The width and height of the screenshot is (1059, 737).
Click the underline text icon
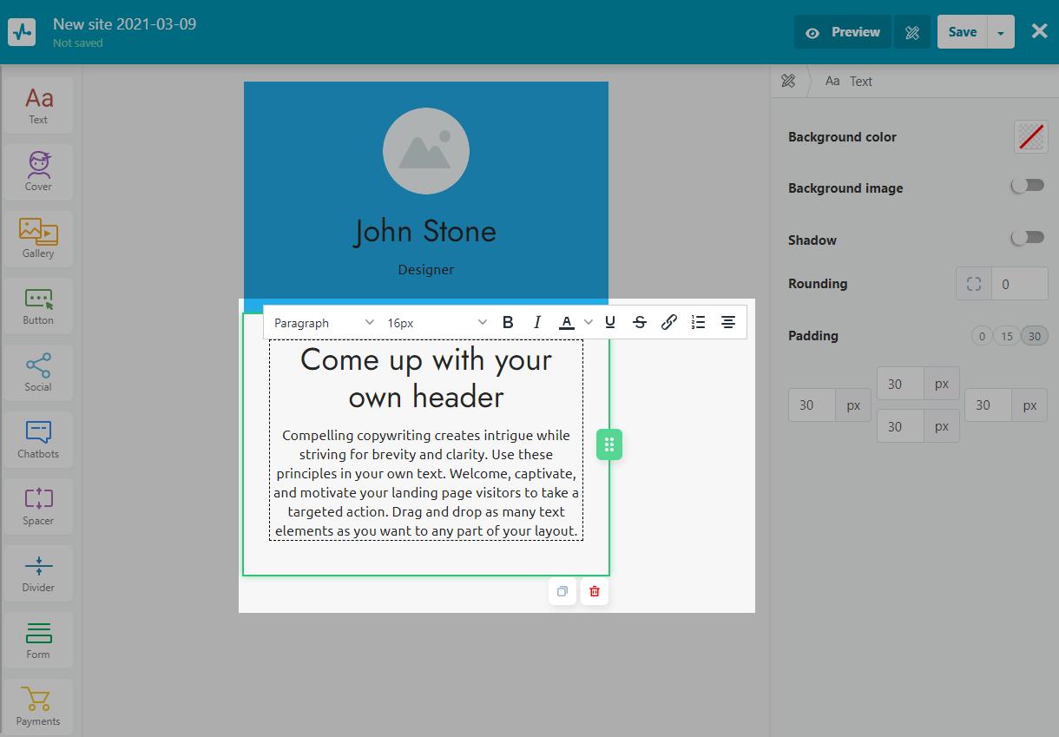pos(610,323)
